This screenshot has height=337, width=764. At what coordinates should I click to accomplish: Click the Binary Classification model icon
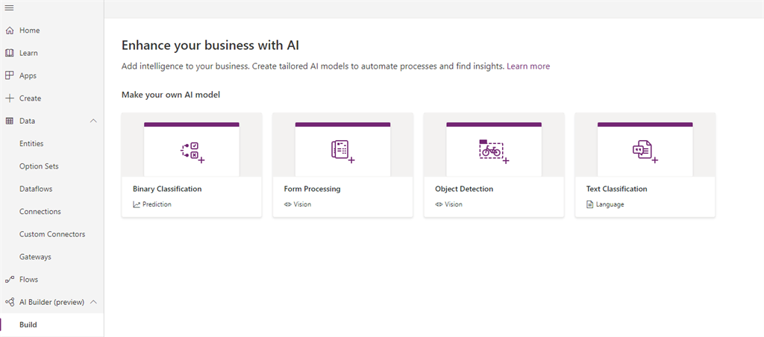(x=192, y=151)
